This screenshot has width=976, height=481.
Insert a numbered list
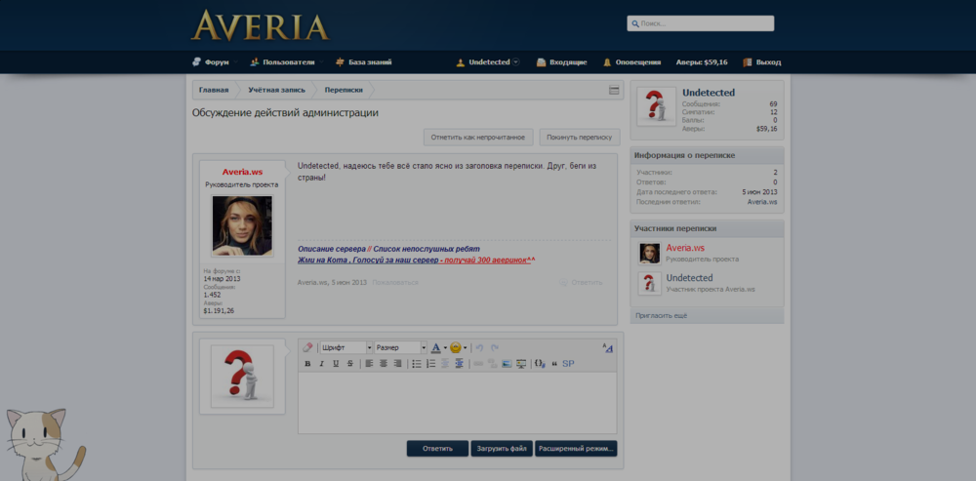(430, 364)
